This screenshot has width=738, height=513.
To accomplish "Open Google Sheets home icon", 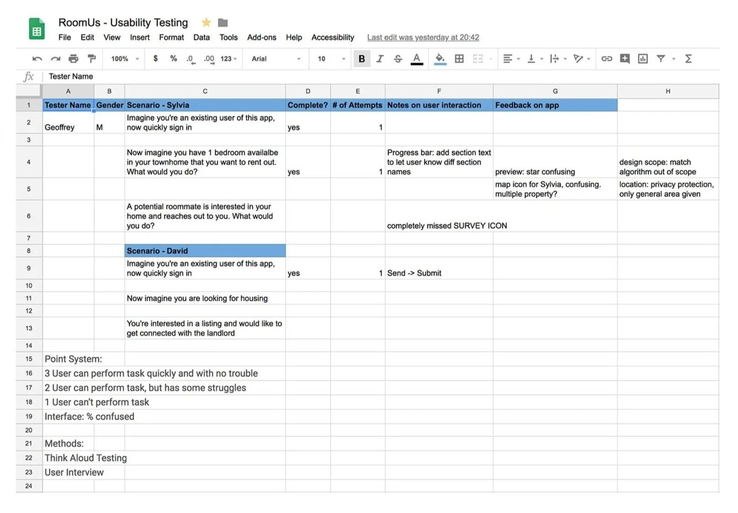I will 37,29.
